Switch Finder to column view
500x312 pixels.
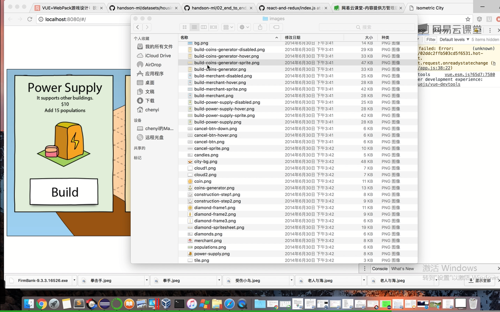[204, 27]
